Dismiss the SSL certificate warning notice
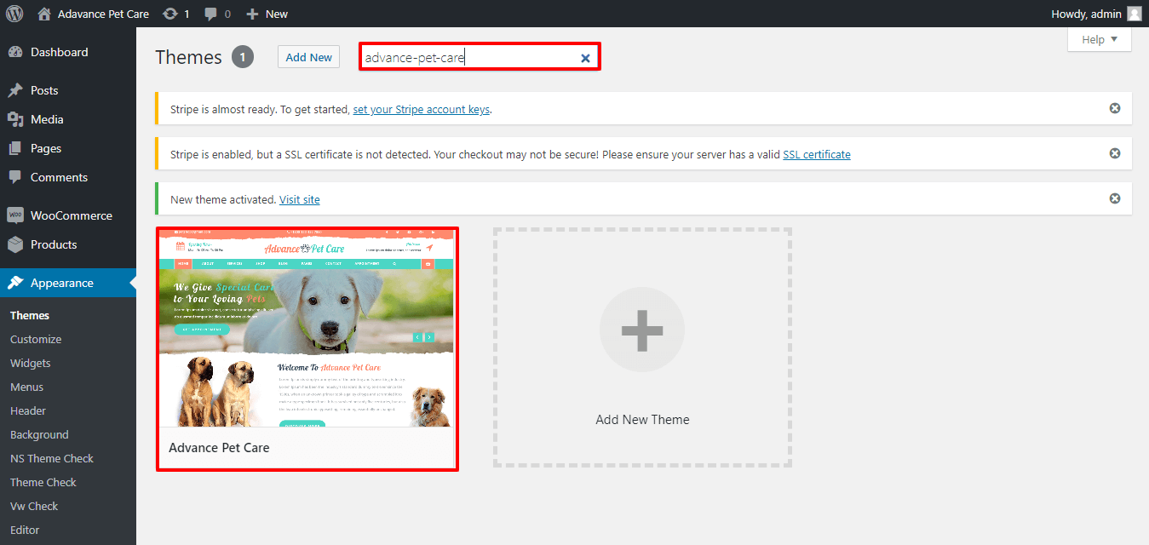The width and height of the screenshot is (1149, 545). [x=1114, y=153]
